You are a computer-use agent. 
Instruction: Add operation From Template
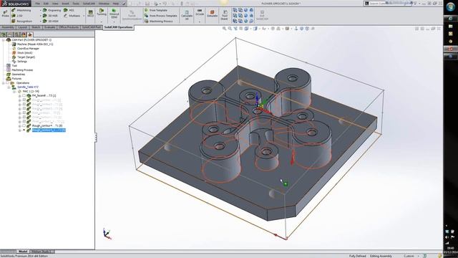(x=156, y=10)
